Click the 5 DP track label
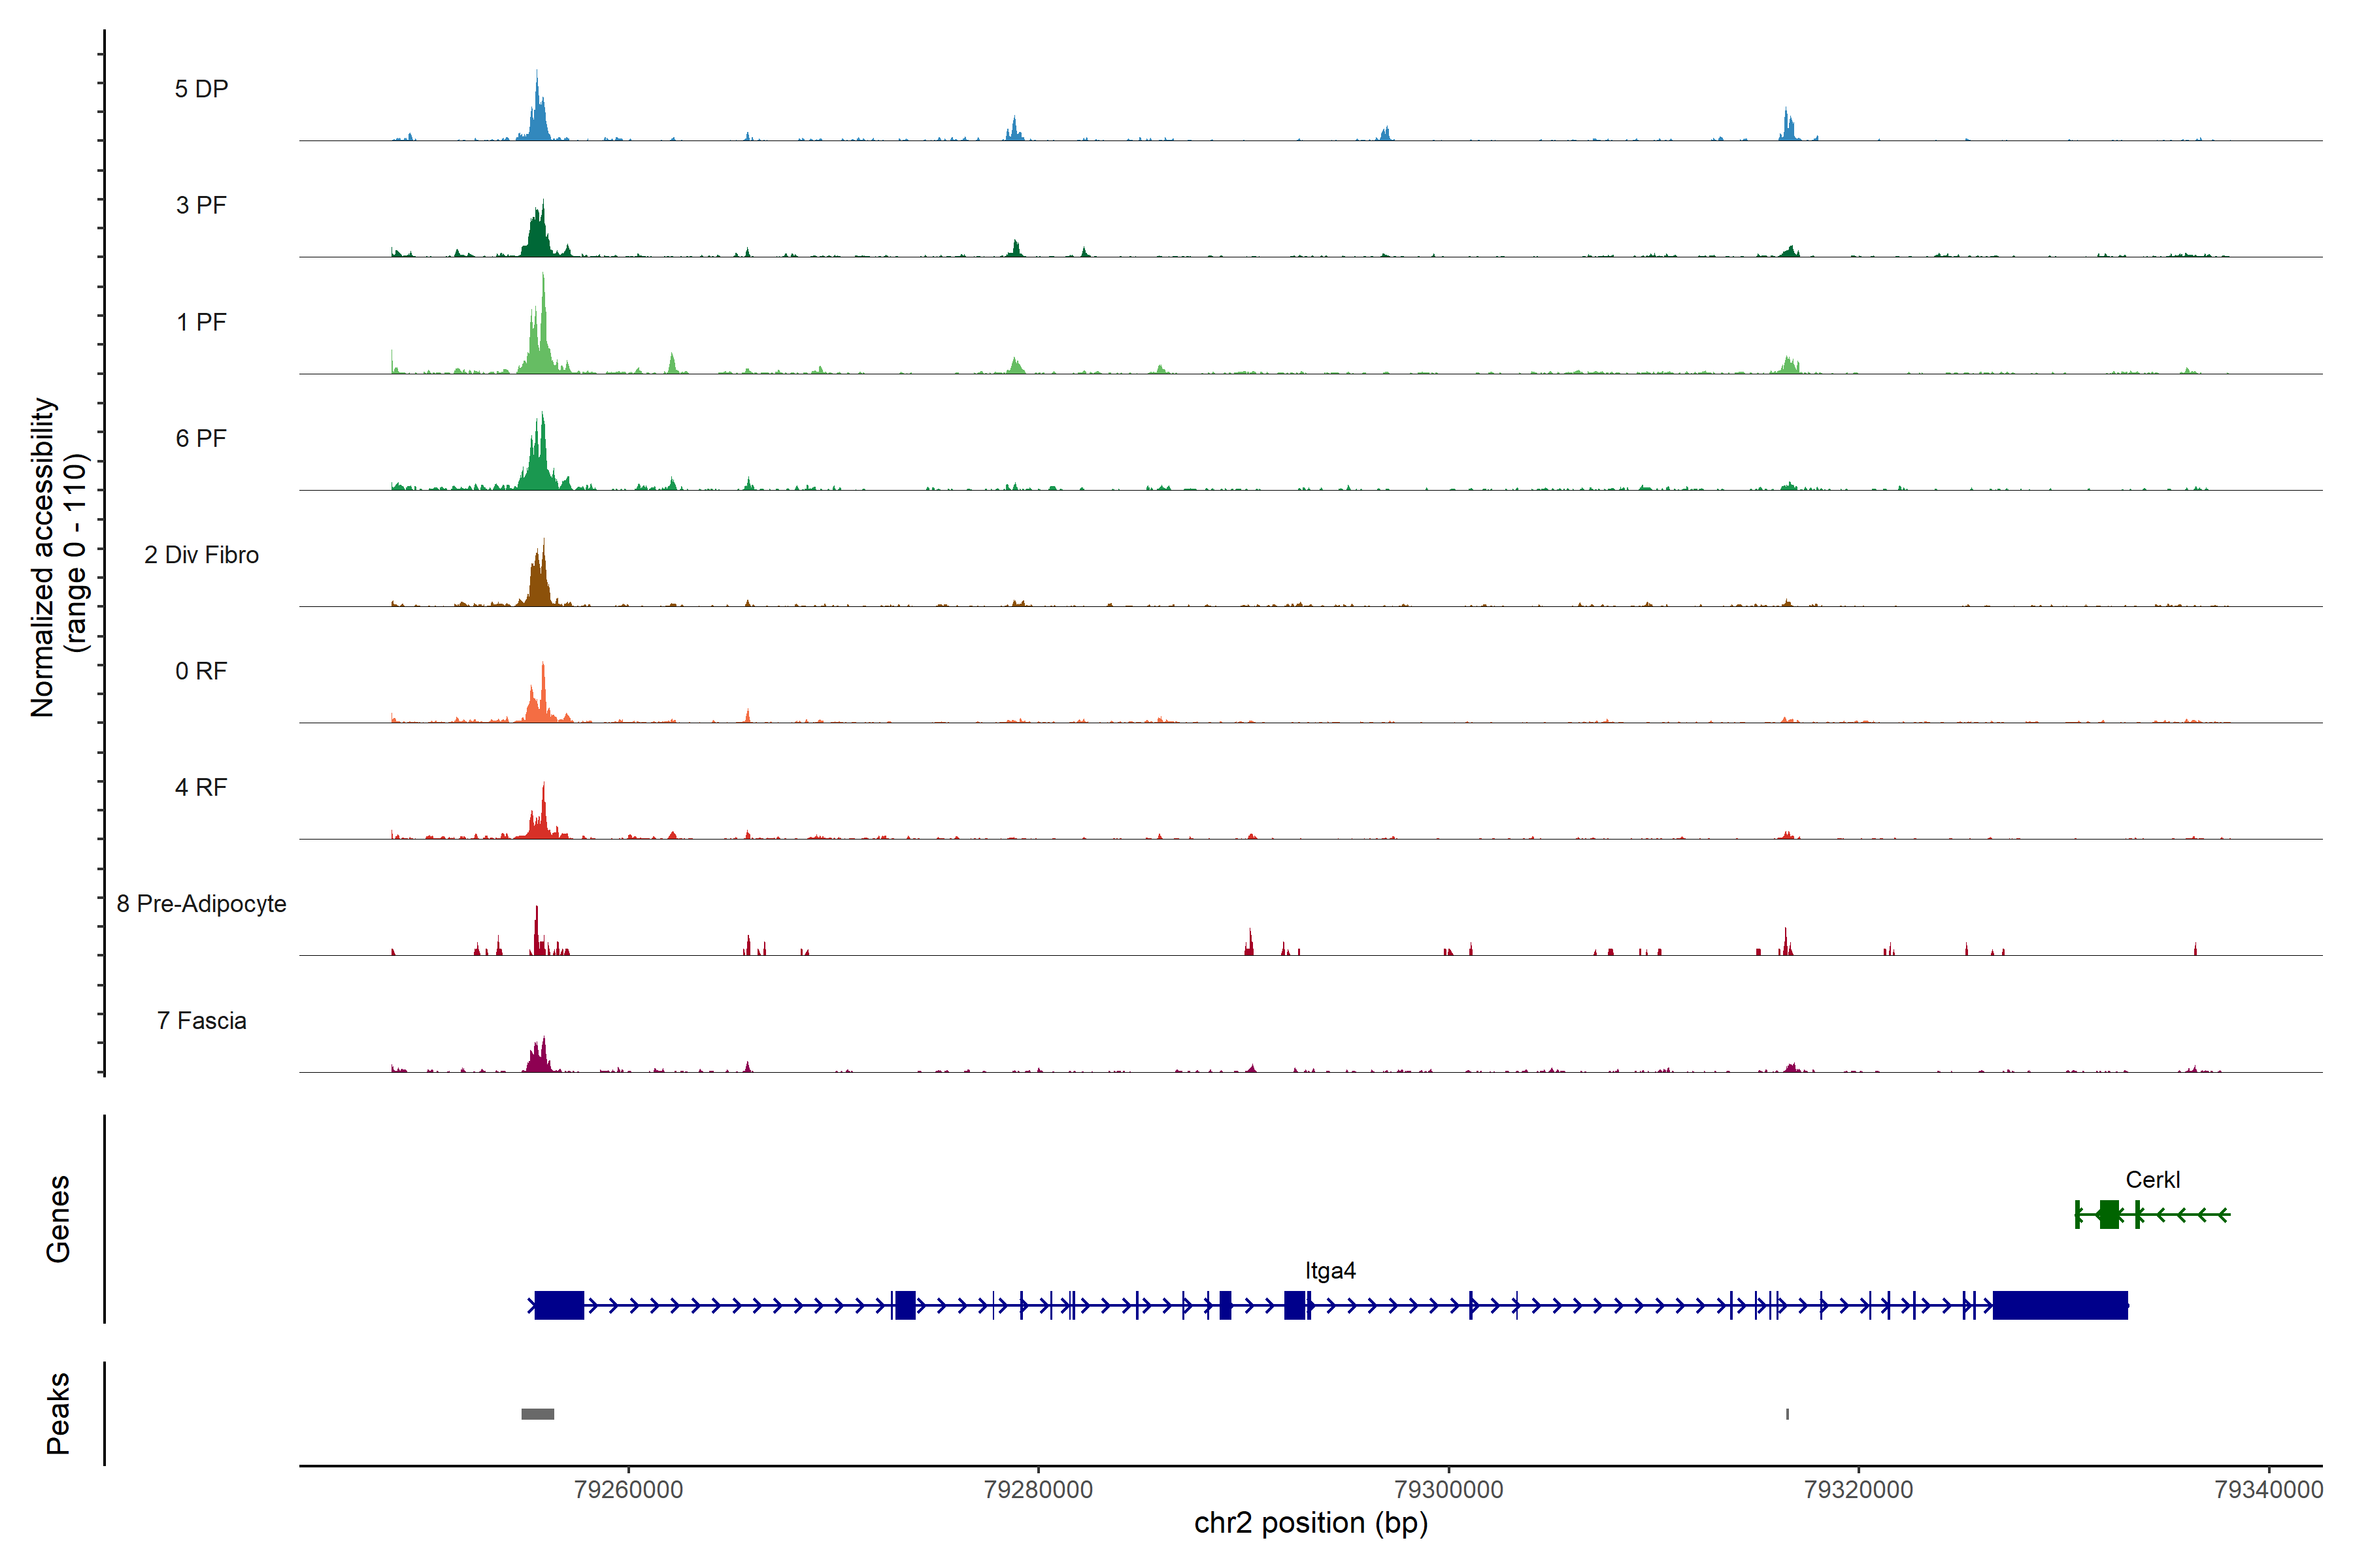The height and width of the screenshot is (1568, 2353). click(x=201, y=89)
